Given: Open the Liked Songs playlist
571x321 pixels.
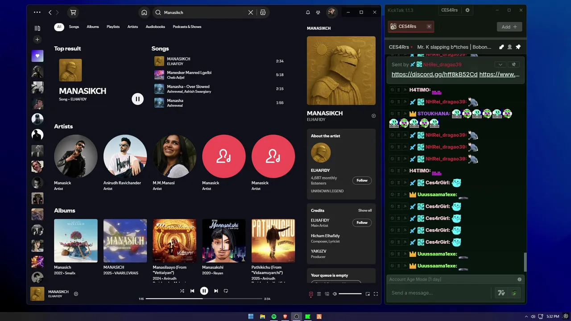Looking at the screenshot, I should pyautogui.click(x=37, y=56).
